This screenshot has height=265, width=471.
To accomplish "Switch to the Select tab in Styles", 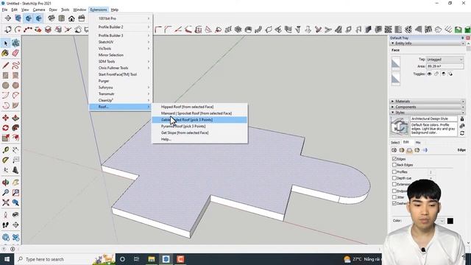I will (395, 142).
